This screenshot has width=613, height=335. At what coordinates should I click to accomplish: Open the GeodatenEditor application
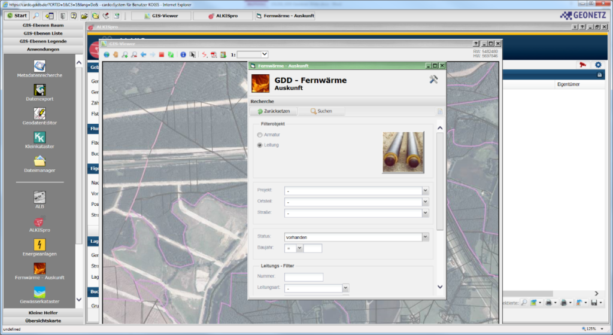click(40, 114)
